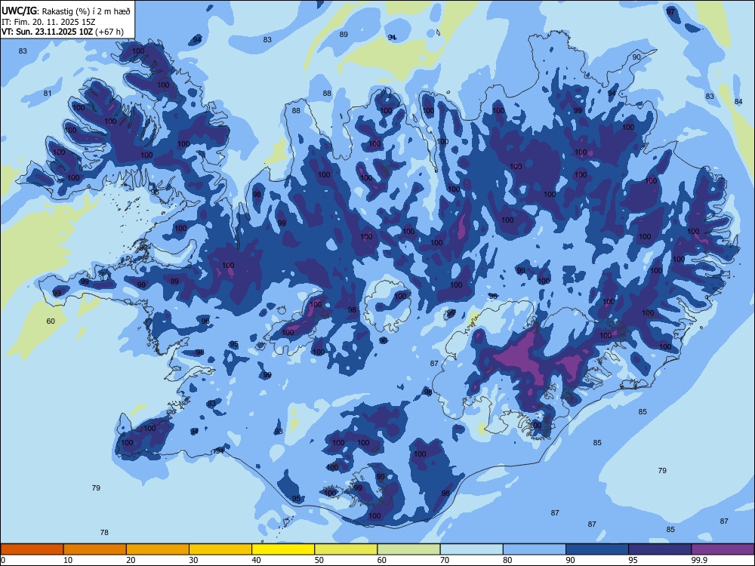Viewport: 755px width, 566px height.
Task: Click the legend tick label '0'
Action: click(3, 560)
